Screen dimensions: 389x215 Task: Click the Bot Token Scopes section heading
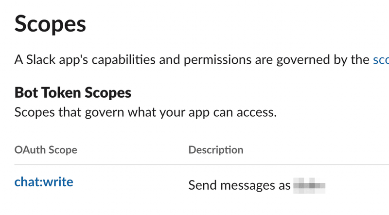[73, 92]
